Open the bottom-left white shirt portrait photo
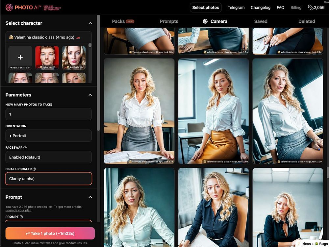Viewport: 329px width, 247px height. [139, 208]
